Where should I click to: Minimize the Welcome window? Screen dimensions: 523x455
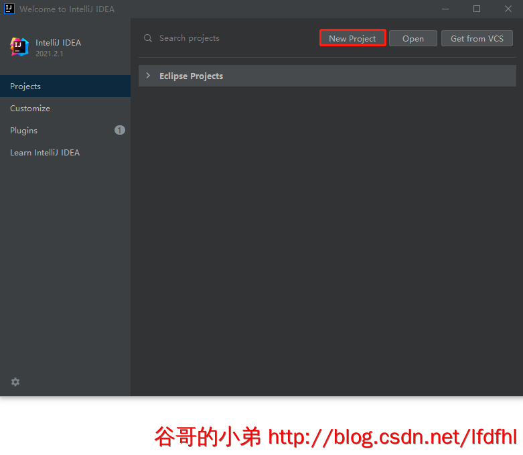coord(445,9)
